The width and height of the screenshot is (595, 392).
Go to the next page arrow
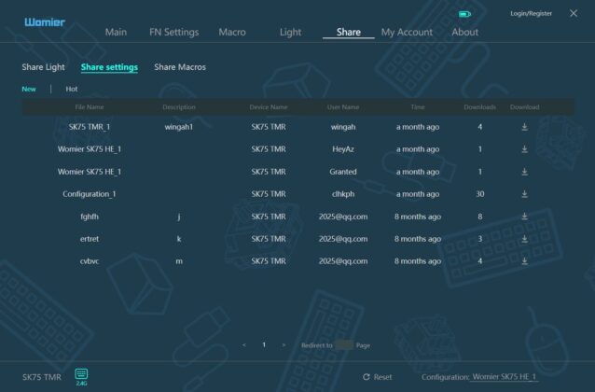284,345
